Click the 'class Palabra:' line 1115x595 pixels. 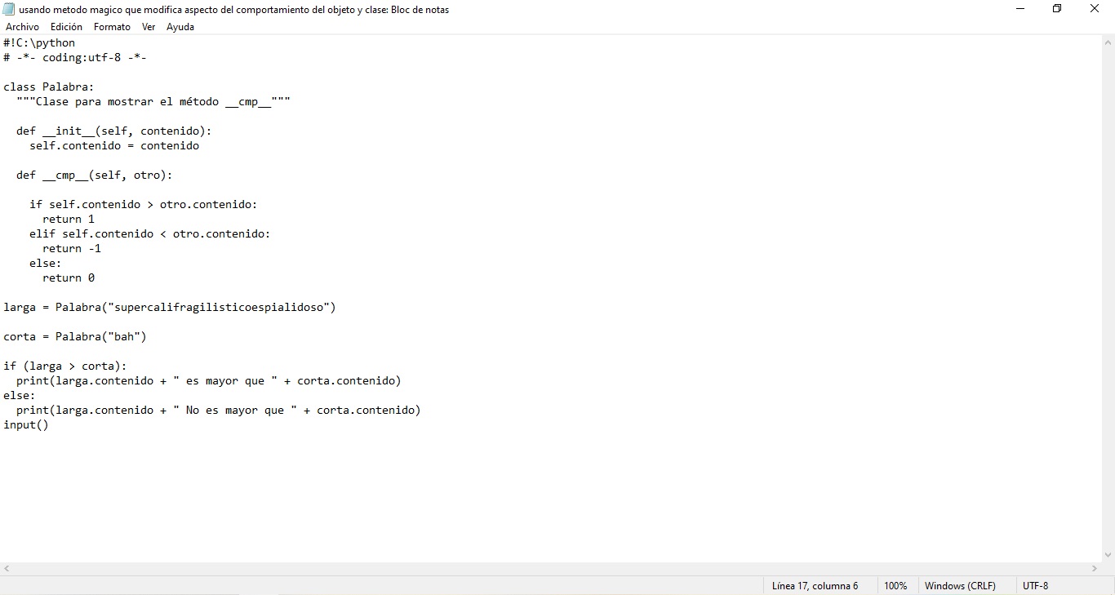tap(49, 87)
